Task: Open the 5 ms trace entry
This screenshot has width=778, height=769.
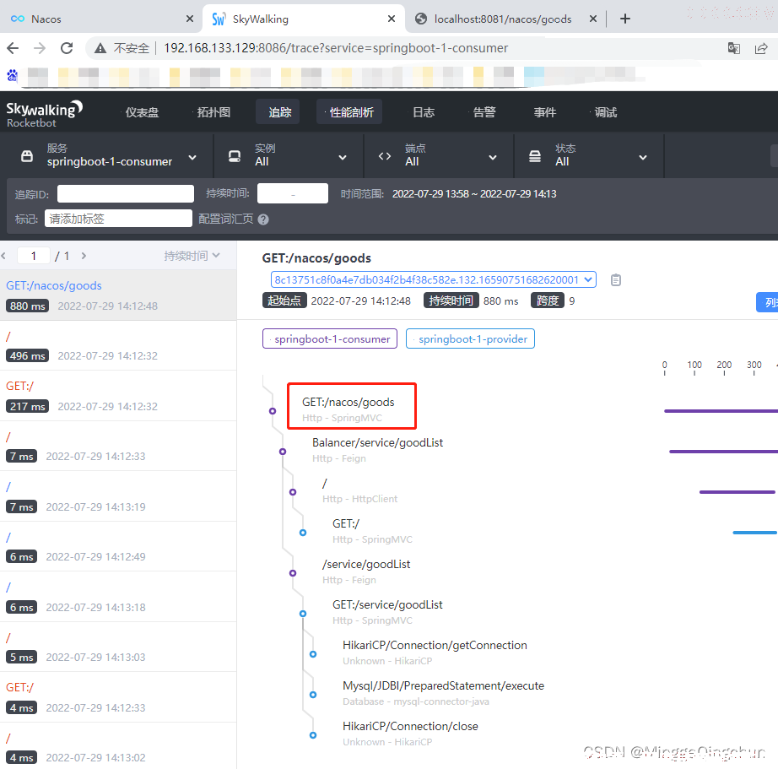Action: tap(118, 647)
